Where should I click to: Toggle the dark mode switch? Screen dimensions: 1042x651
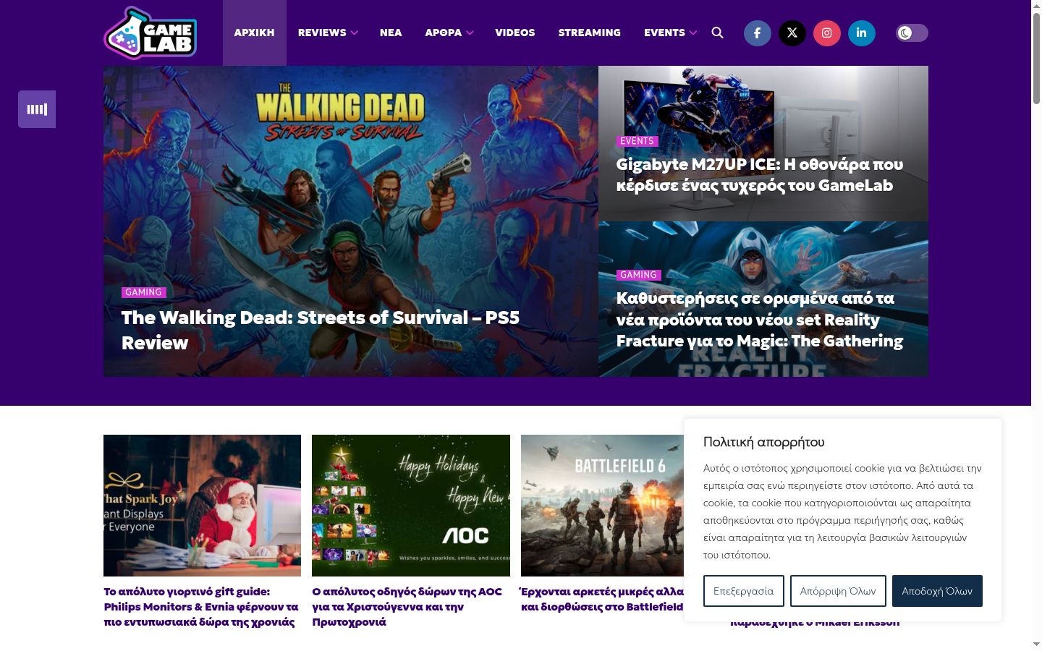click(912, 33)
